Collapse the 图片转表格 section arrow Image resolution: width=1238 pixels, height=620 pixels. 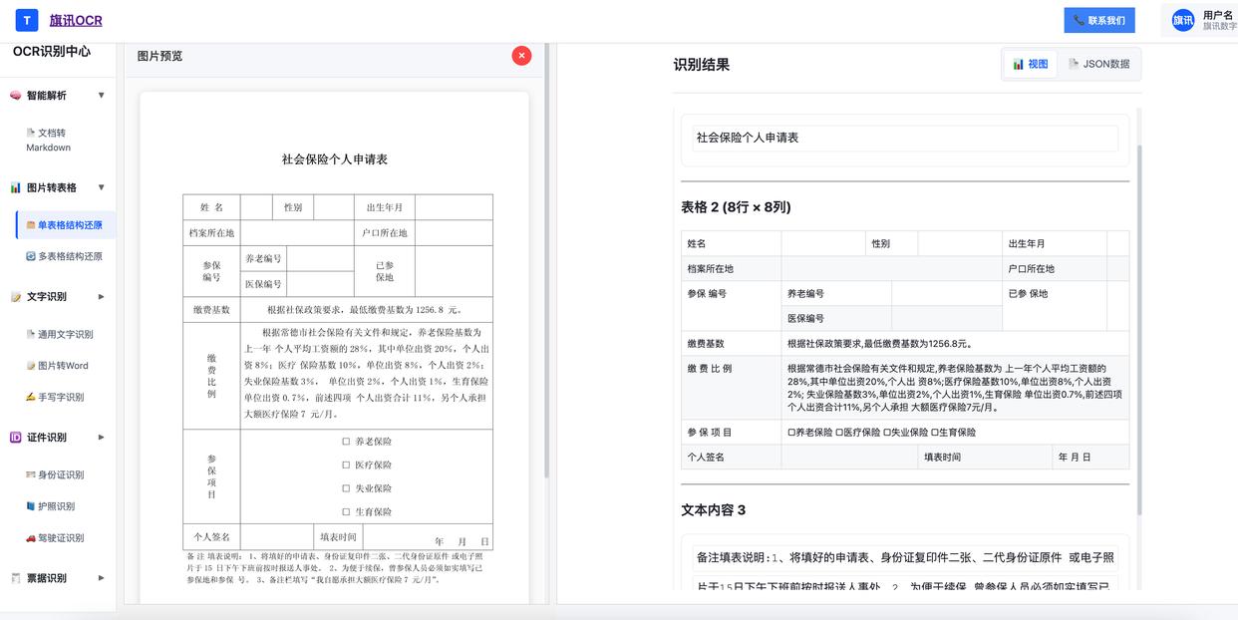coord(102,187)
